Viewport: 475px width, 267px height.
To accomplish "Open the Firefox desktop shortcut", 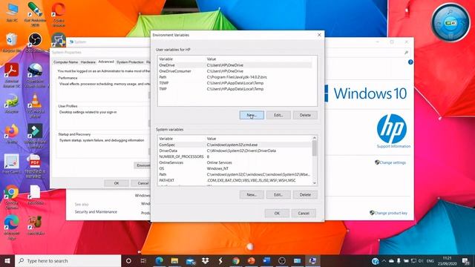I will pyautogui.click(x=12, y=134).
